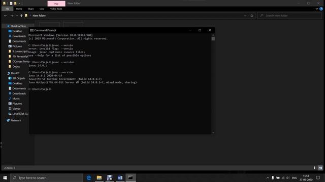Viewport: 325px width, 182px height.
Task: Open File Explorer help question mark
Action: click(321, 9)
